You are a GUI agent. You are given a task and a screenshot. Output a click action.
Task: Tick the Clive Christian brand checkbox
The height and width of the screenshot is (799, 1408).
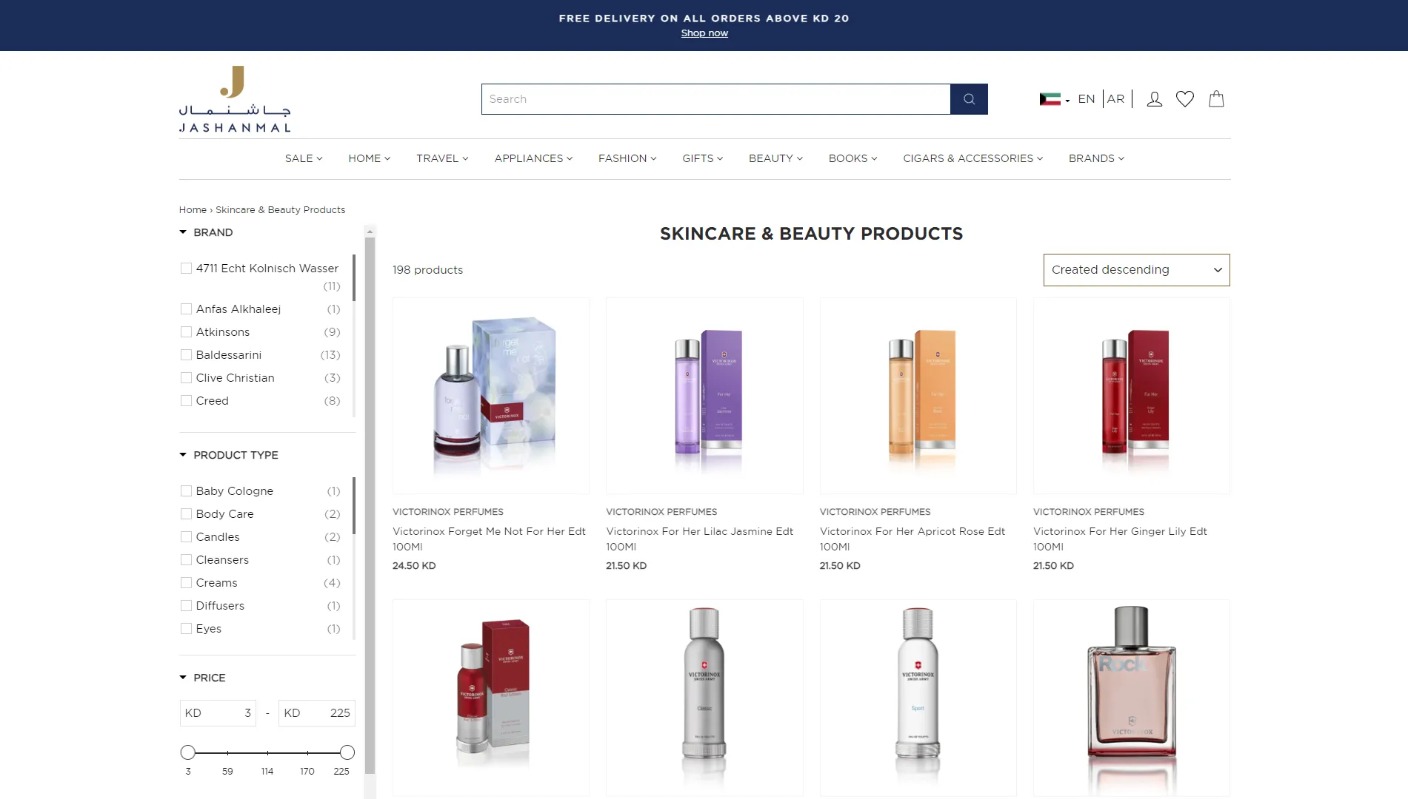(x=186, y=378)
